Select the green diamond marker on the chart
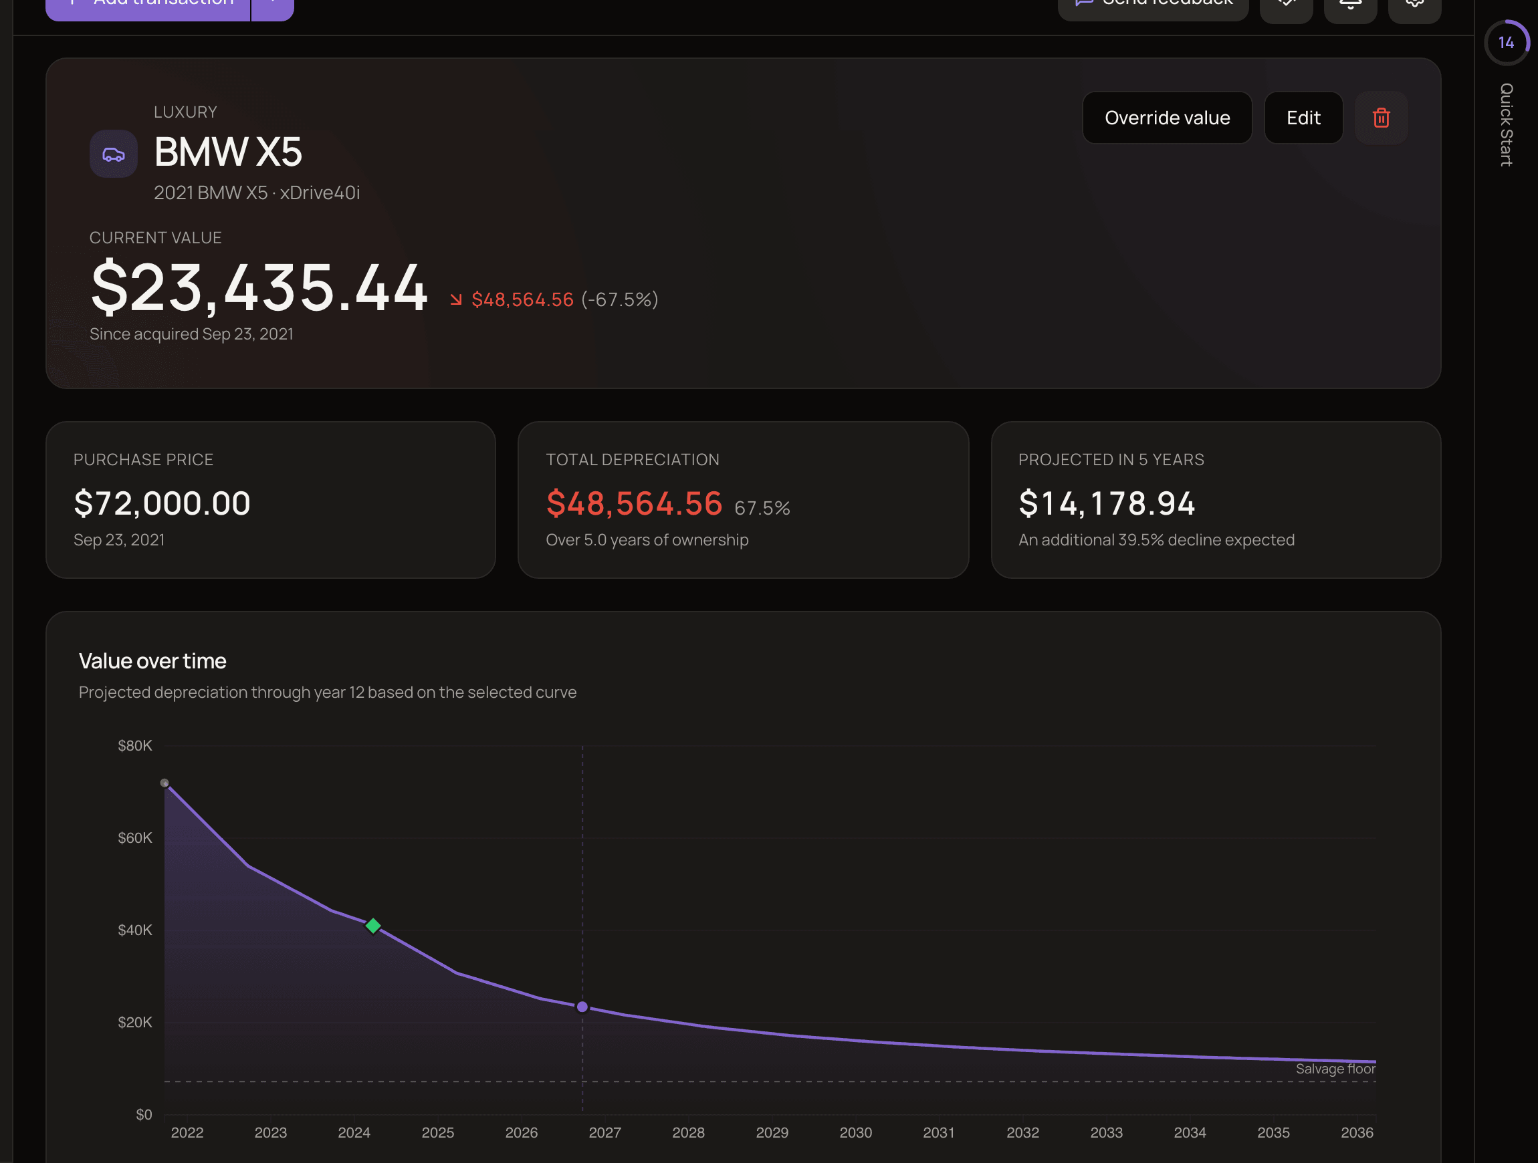1538x1163 pixels. (x=372, y=926)
